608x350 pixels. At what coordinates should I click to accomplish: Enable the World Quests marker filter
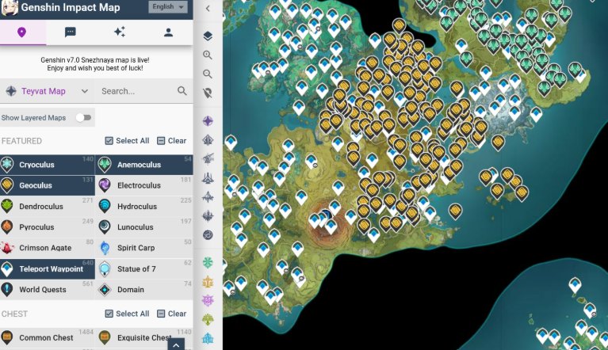point(48,290)
